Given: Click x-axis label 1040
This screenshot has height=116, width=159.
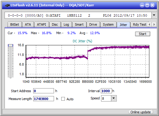Looking at the screenshot, I should click(x=26, y=82).
